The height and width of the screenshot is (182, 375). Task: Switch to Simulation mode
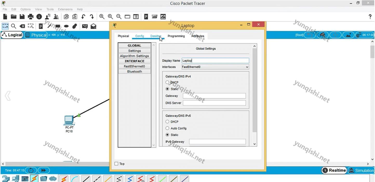pyautogui.click(x=361, y=170)
